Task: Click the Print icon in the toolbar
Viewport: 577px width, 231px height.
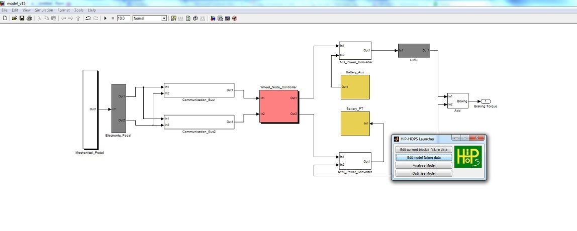Action: (x=29, y=18)
